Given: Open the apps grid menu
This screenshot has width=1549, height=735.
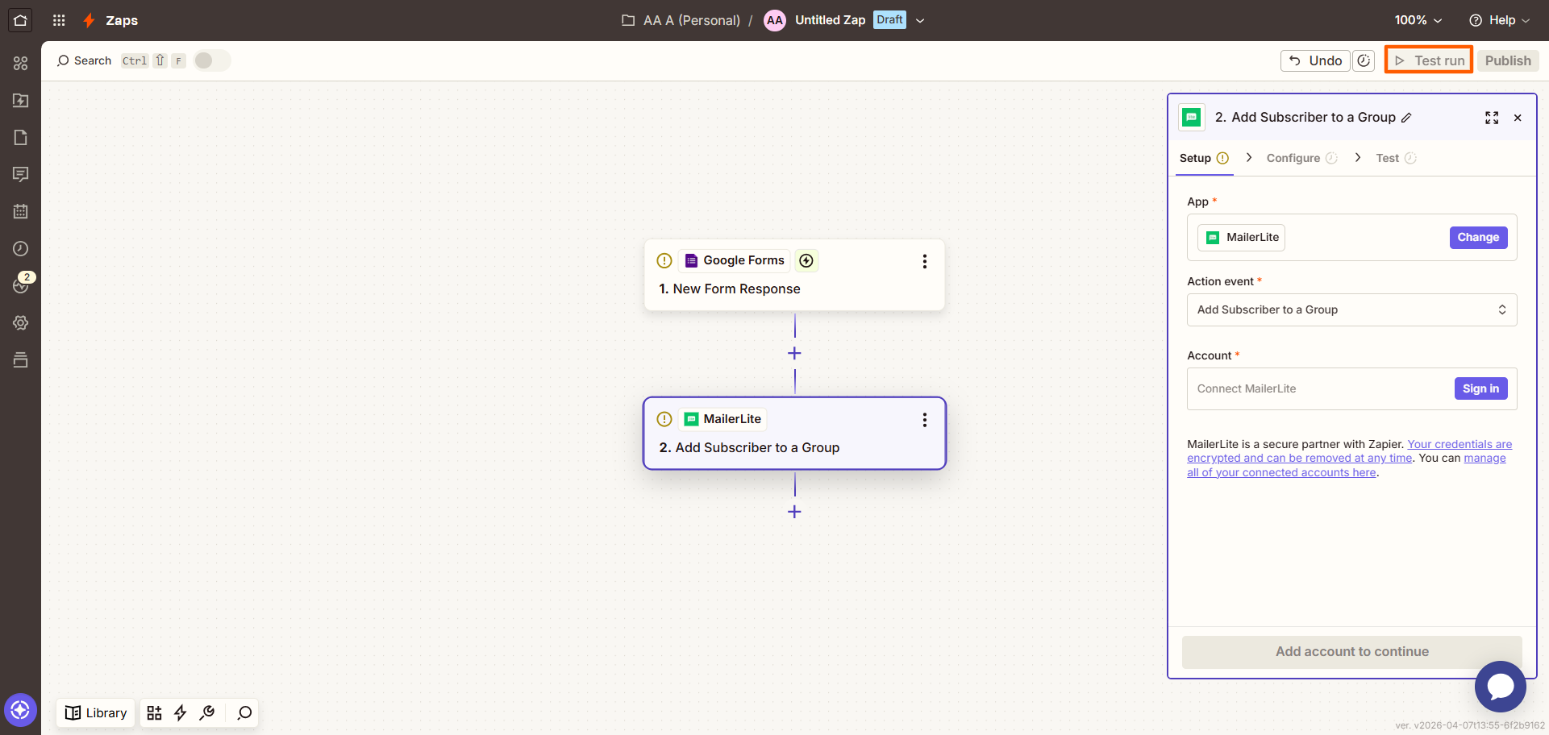Looking at the screenshot, I should (59, 20).
